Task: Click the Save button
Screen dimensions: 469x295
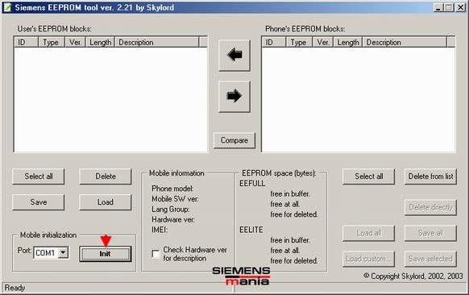Action: (39, 202)
